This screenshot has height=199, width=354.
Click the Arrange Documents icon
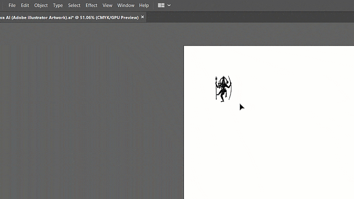point(161,6)
